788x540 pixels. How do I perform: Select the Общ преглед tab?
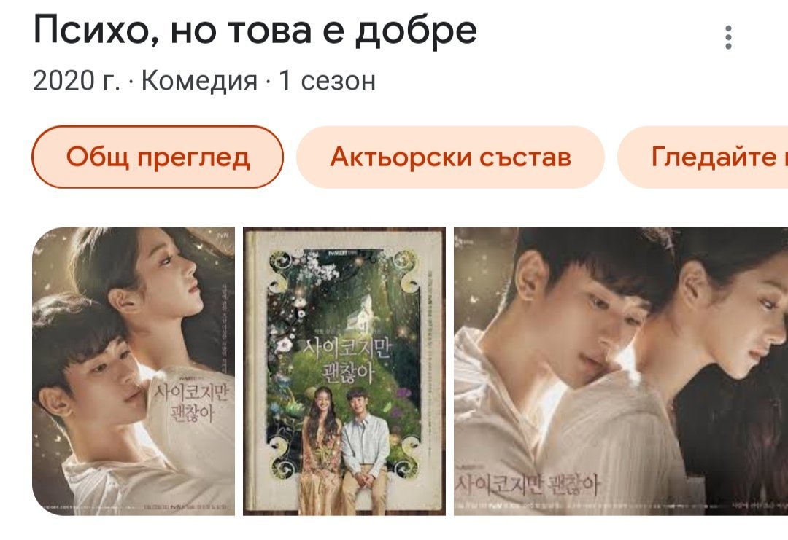[x=158, y=157]
